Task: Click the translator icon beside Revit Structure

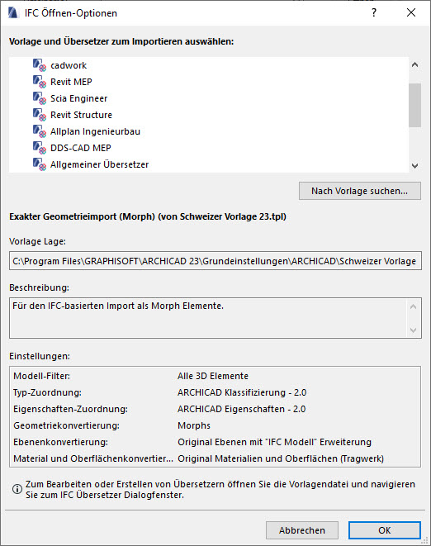Action: tap(40, 115)
